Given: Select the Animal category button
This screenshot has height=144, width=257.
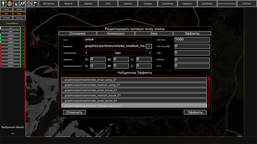Looking at the screenshot, I should (x=6, y=10).
